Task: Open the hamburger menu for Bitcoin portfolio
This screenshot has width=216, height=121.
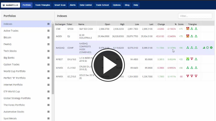Action: click(48, 38)
